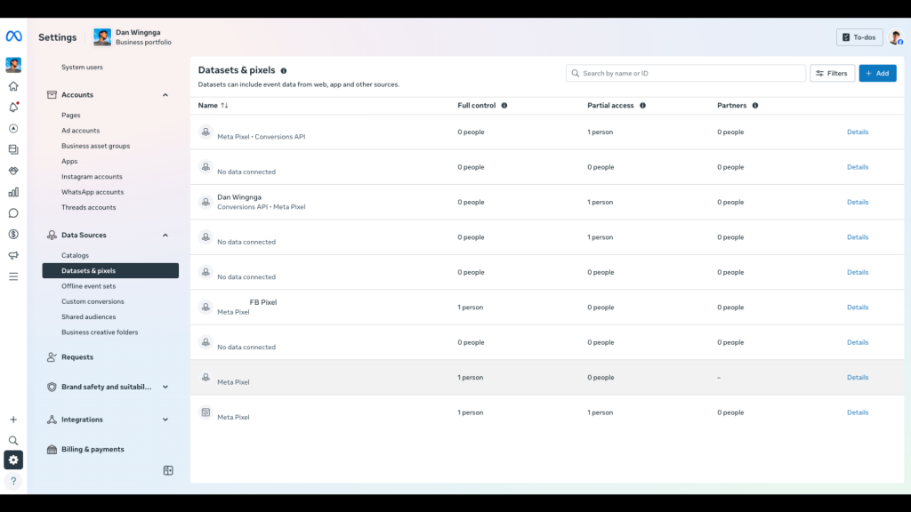Image resolution: width=911 pixels, height=512 pixels.
Task: Open the Filters control
Action: coord(831,72)
